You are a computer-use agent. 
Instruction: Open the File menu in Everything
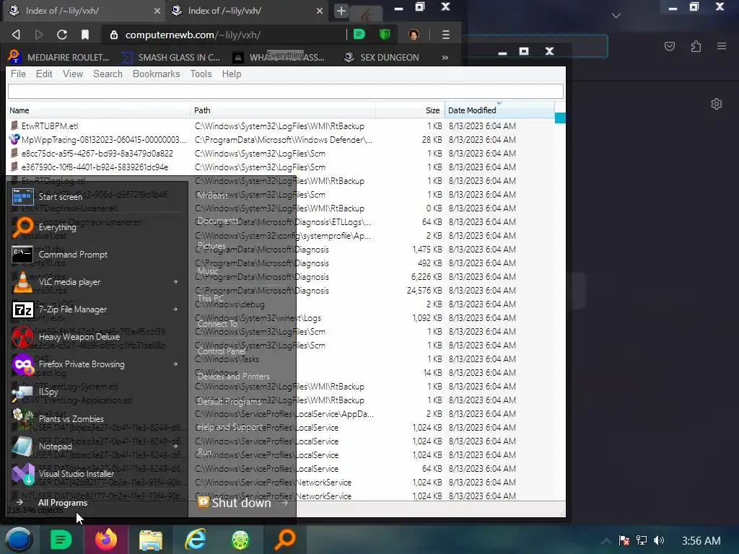pyautogui.click(x=18, y=74)
